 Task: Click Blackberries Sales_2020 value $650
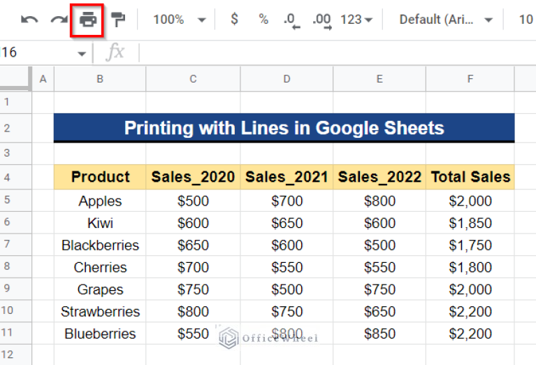coord(193,245)
